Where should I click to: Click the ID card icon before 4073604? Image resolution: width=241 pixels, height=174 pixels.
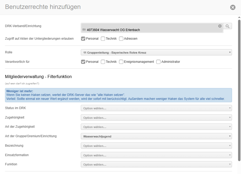(x=84, y=30)
